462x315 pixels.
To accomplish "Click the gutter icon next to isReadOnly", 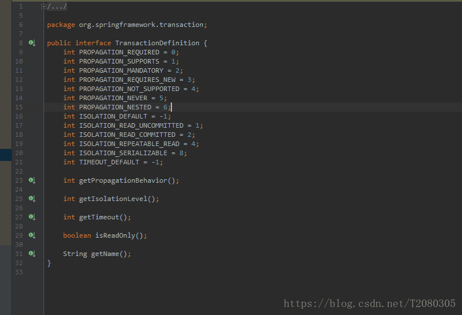I will pos(32,235).
